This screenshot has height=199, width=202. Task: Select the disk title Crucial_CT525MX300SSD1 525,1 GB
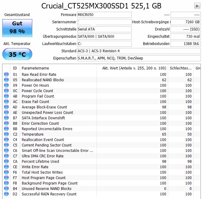point(101,6)
